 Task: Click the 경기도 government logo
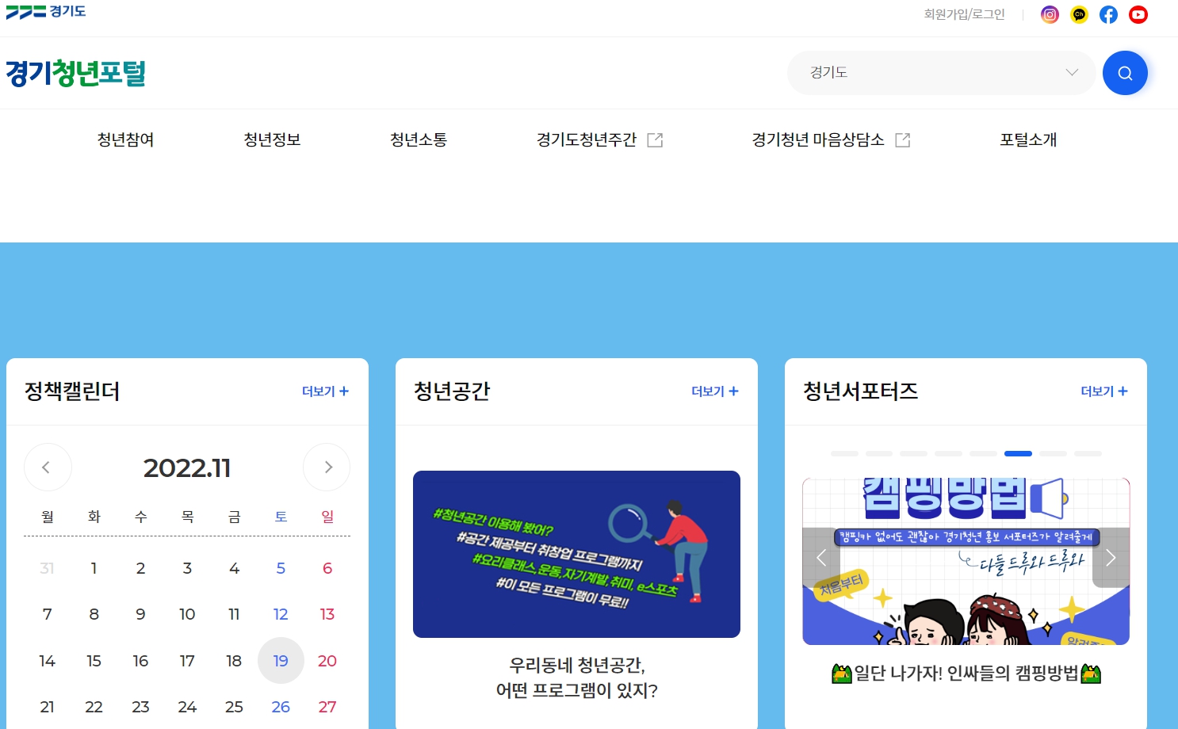(x=45, y=11)
